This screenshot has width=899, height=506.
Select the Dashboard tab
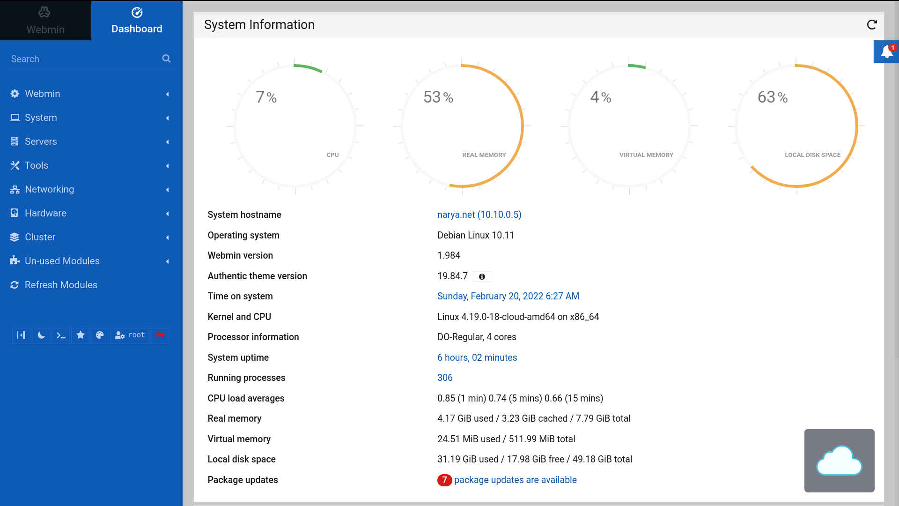(x=137, y=21)
